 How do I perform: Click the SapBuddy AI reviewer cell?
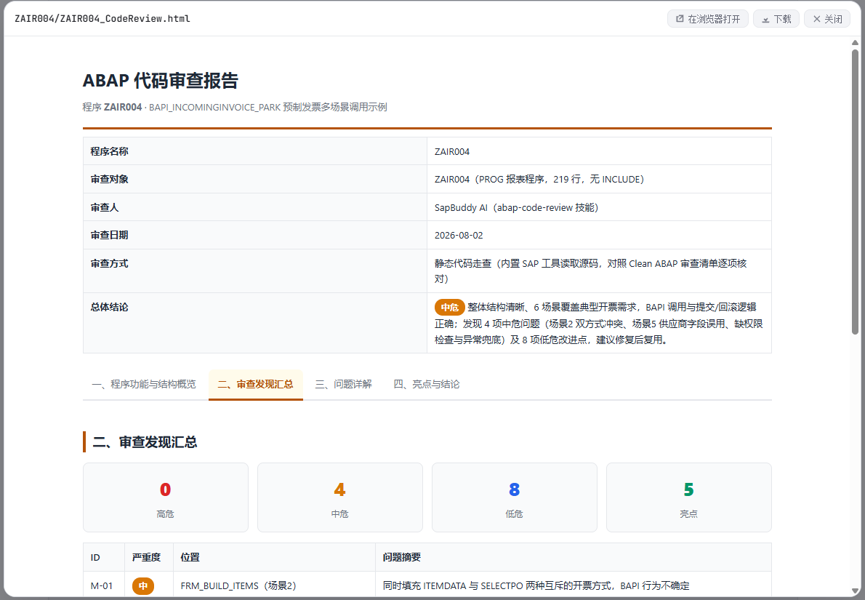point(599,207)
